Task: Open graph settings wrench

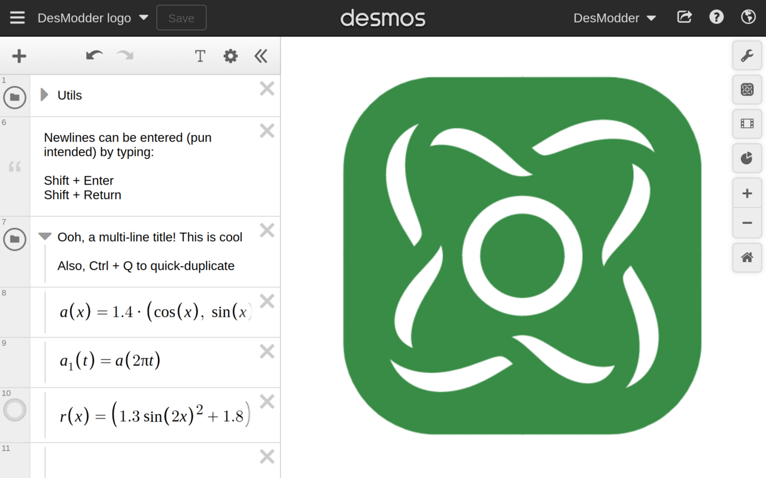Action: pos(747,56)
